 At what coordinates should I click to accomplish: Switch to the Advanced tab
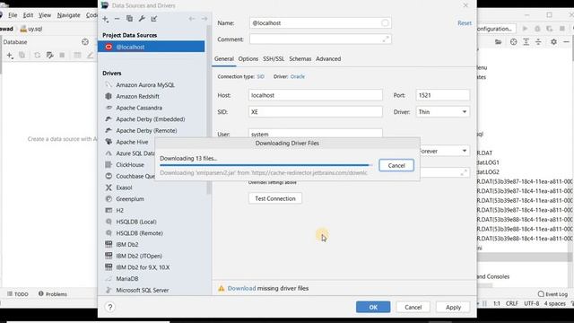pos(328,58)
